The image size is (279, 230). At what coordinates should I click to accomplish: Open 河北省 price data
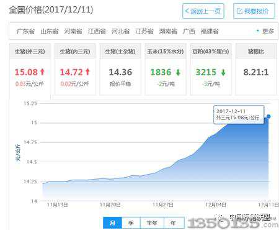121,31
